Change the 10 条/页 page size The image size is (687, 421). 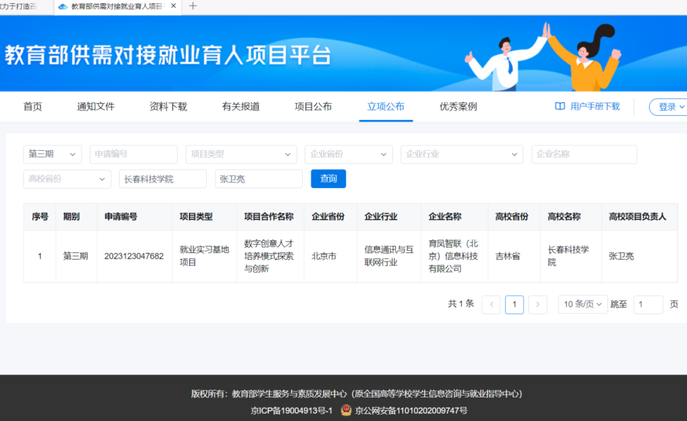tap(582, 305)
